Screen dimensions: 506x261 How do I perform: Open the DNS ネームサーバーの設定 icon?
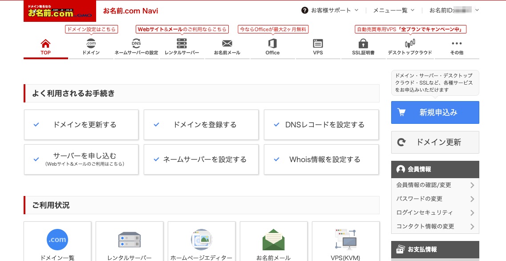136,43
